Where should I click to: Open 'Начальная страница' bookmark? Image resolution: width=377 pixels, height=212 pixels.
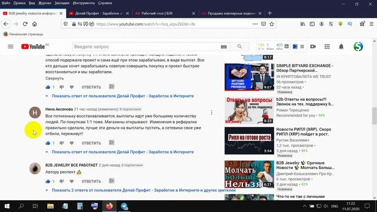(x=24, y=34)
